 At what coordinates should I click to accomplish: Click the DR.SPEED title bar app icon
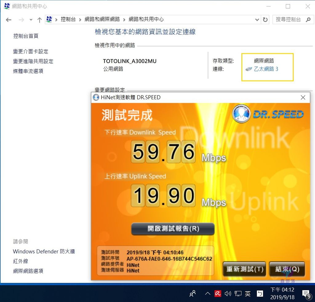[x=96, y=97]
